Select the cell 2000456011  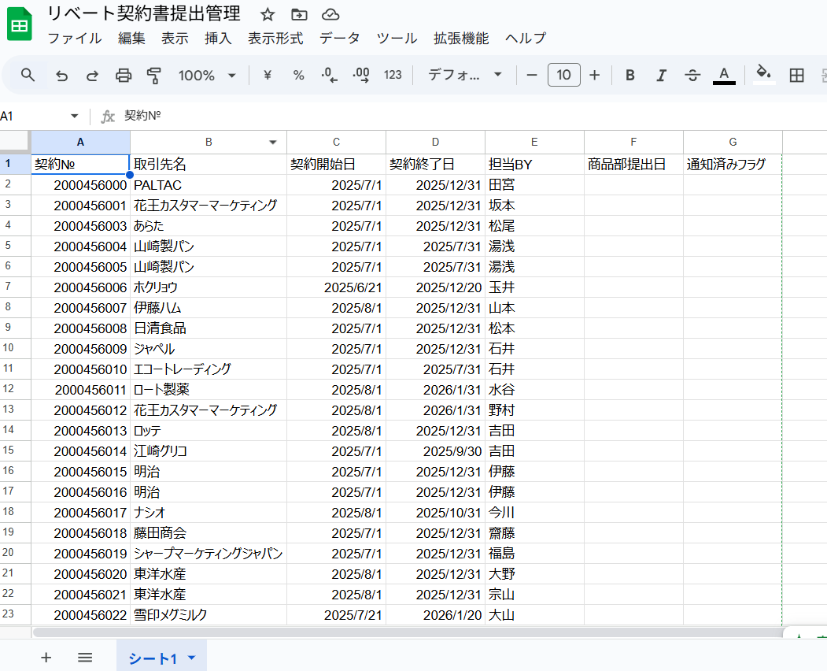tap(81, 390)
